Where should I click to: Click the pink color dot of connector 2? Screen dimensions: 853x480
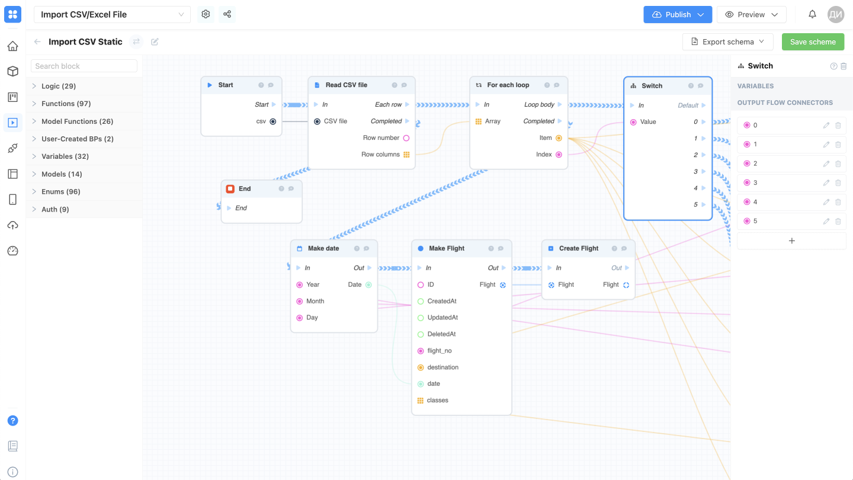(x=746, y=164)
